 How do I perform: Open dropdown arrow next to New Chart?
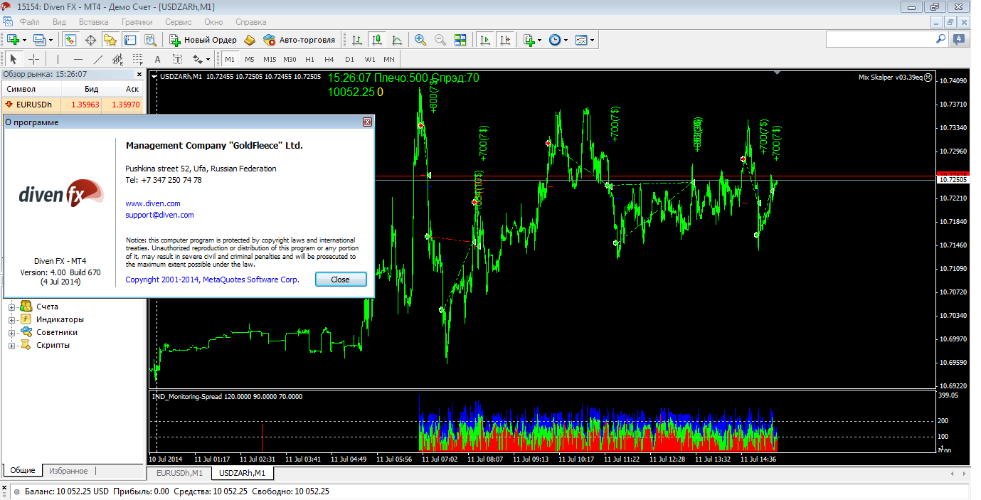pos(24,40)
